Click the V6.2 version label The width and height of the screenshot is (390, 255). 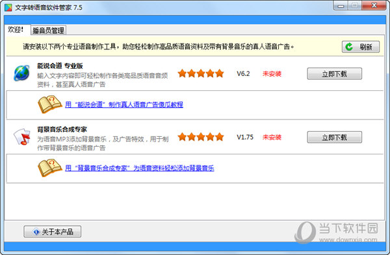pyautogui.click(x=243, y=74)
